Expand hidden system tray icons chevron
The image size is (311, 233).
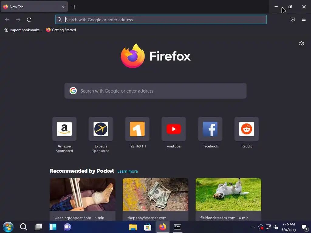[x=253, y=227]
